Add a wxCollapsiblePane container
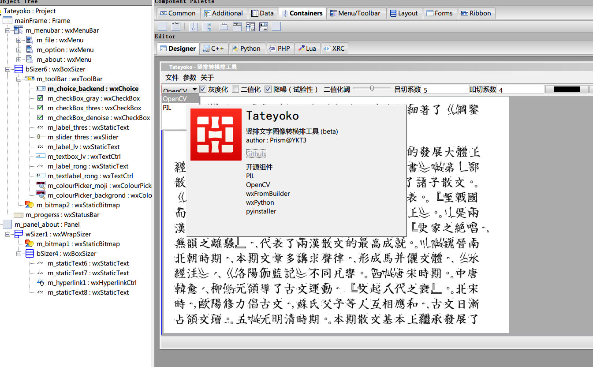Viewport: 593px width, 367px height. pos(176,27)
